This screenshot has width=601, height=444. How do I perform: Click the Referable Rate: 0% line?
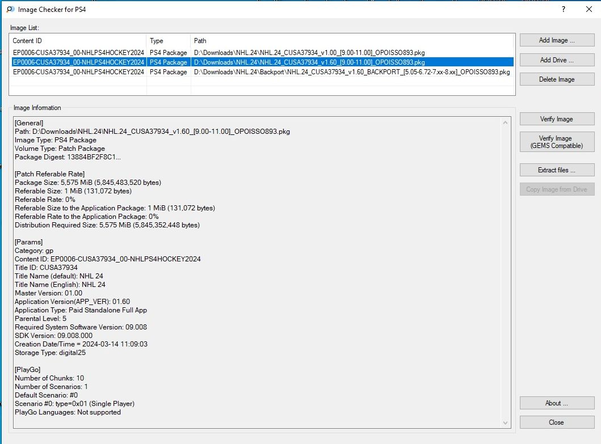coord(45,200)
